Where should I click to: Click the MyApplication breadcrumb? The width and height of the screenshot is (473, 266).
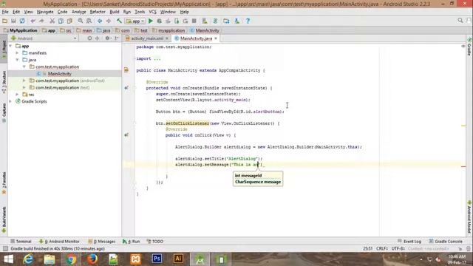(21, 30)
